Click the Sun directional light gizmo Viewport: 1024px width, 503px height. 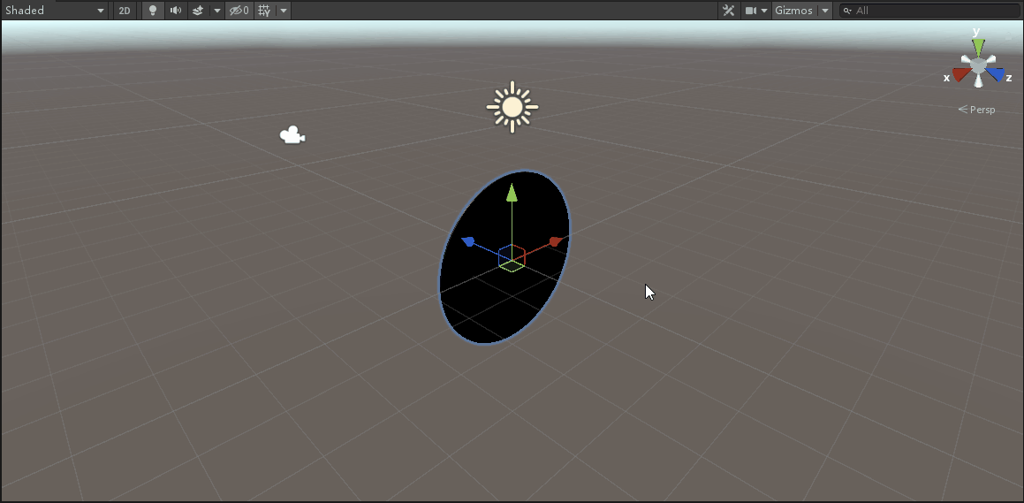pyautogui.click(x=512, y=107)
